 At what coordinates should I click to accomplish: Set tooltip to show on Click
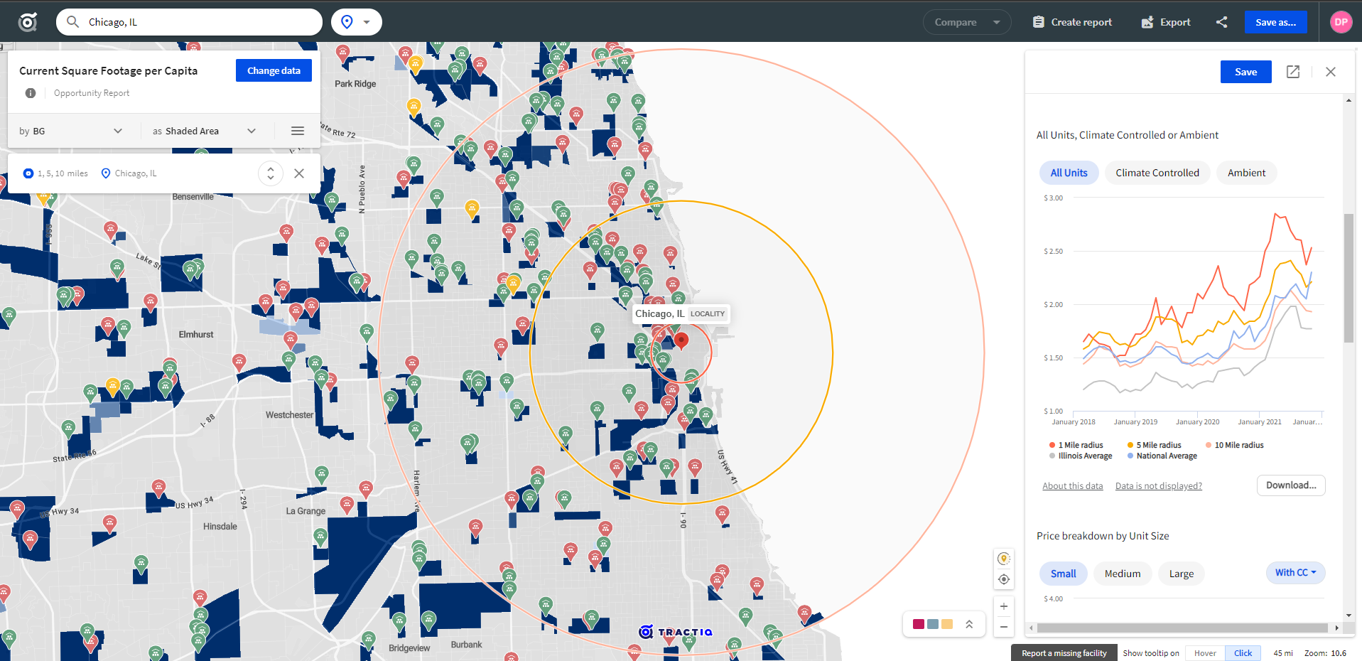point(1243,653)
